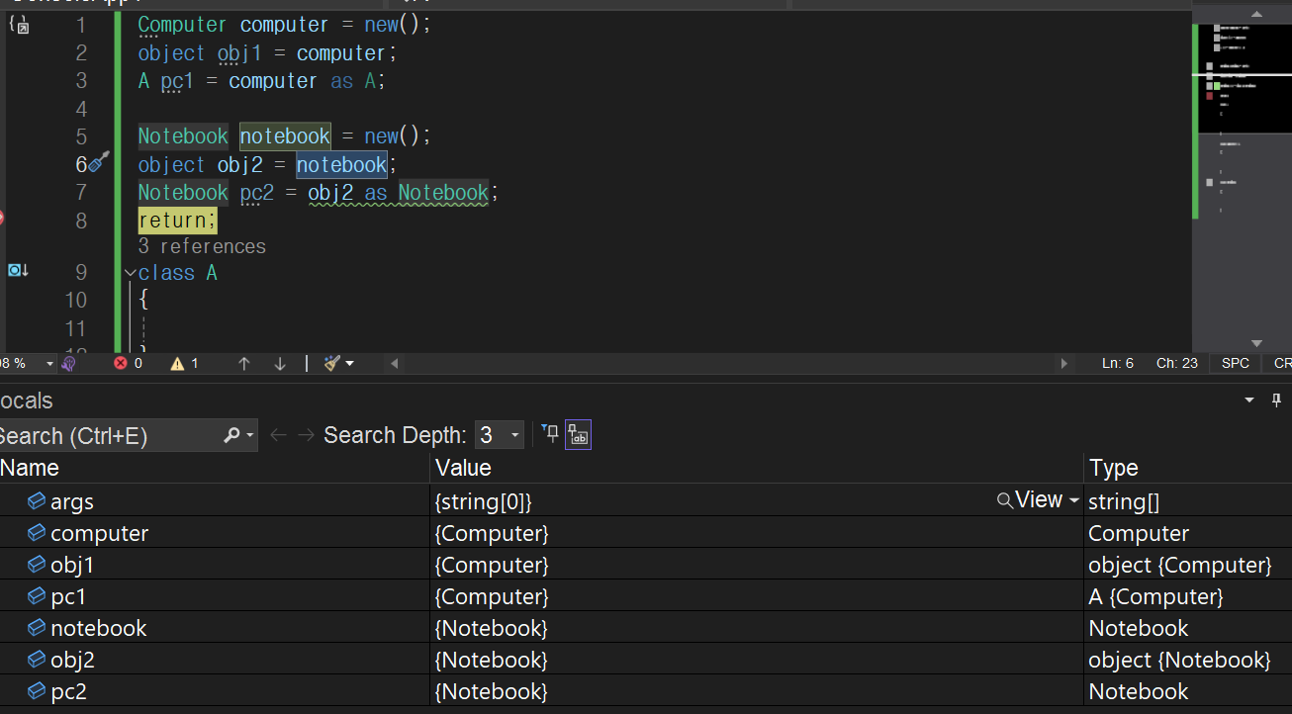Run code cleanup with the broom icon

[332, 363]
